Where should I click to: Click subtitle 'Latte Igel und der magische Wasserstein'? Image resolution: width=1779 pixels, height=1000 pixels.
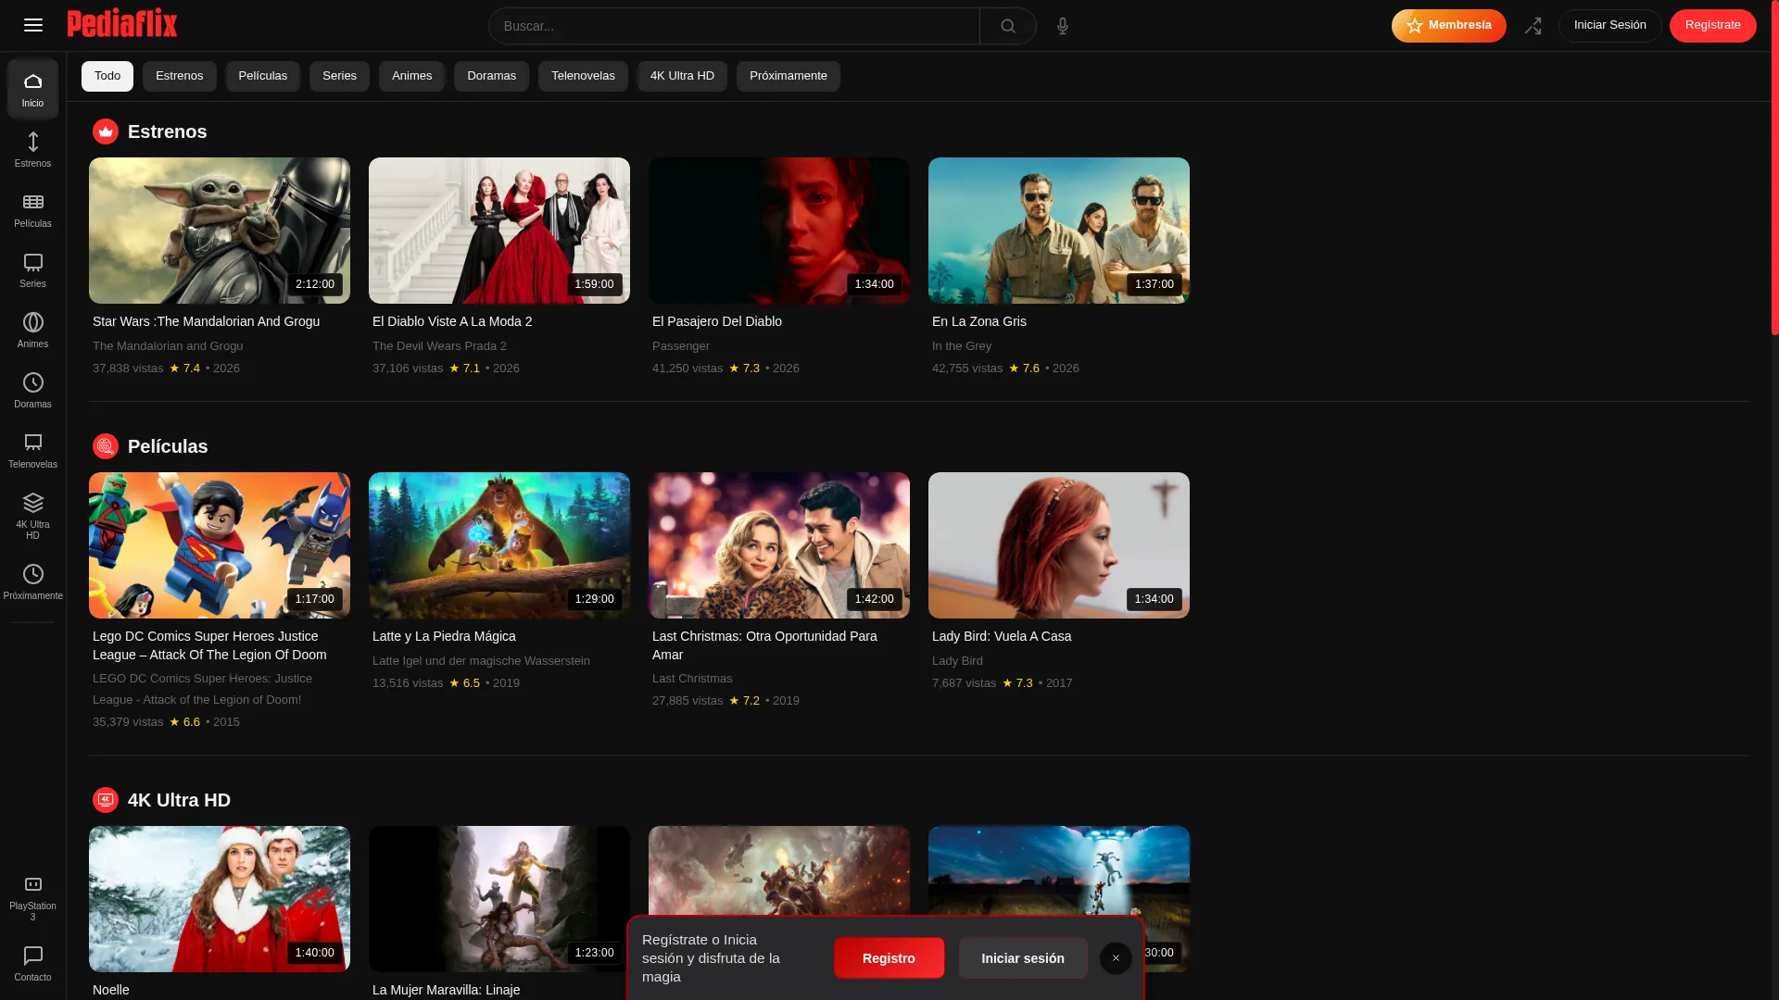tap(481, 661)
